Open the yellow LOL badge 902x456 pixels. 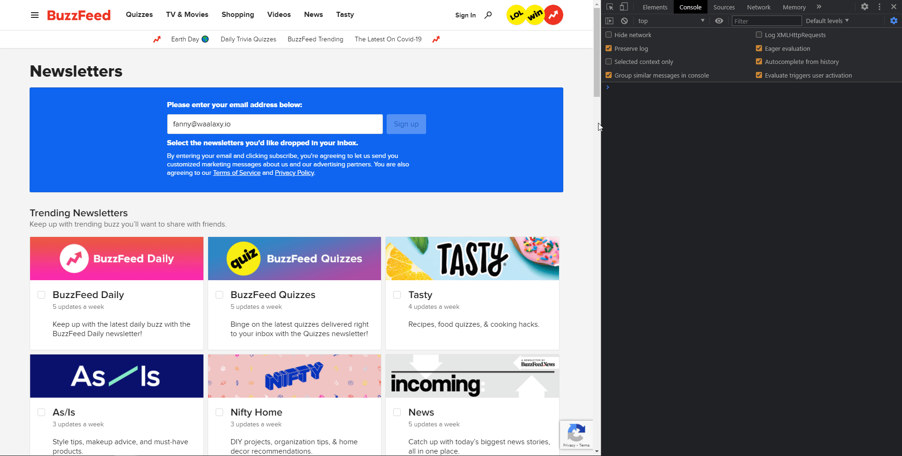(x=516, y=15)
